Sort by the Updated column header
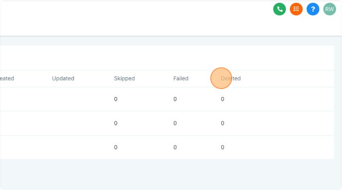The image size is (342, 190). (x=63, y=78)
